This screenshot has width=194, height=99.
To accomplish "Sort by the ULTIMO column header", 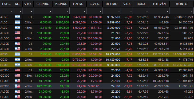I will coord(112,4).
